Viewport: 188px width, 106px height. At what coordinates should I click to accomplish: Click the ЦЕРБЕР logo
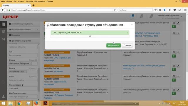[11, 17]
